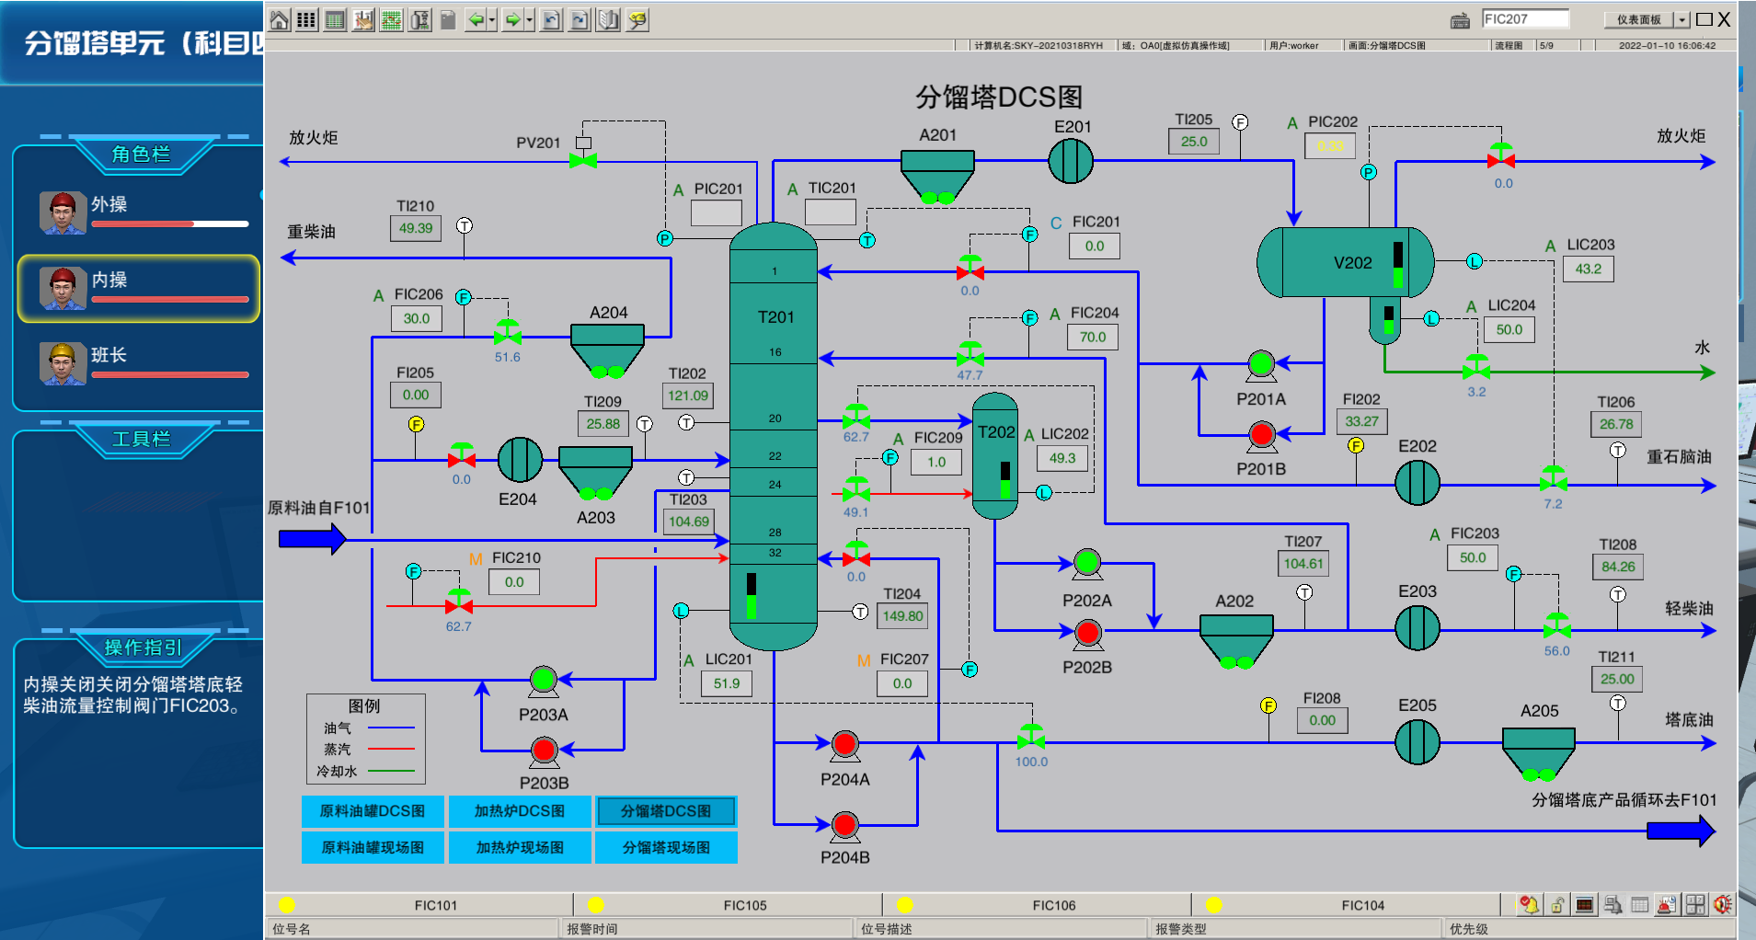This screenshot has width=1756, height=940.
Task: Toggle pump P201B red indicator
Action: tap(1261, 434)
